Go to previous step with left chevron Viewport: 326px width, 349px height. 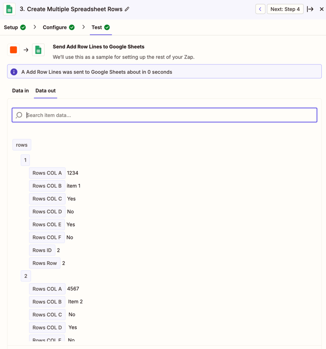pos(260,9)
